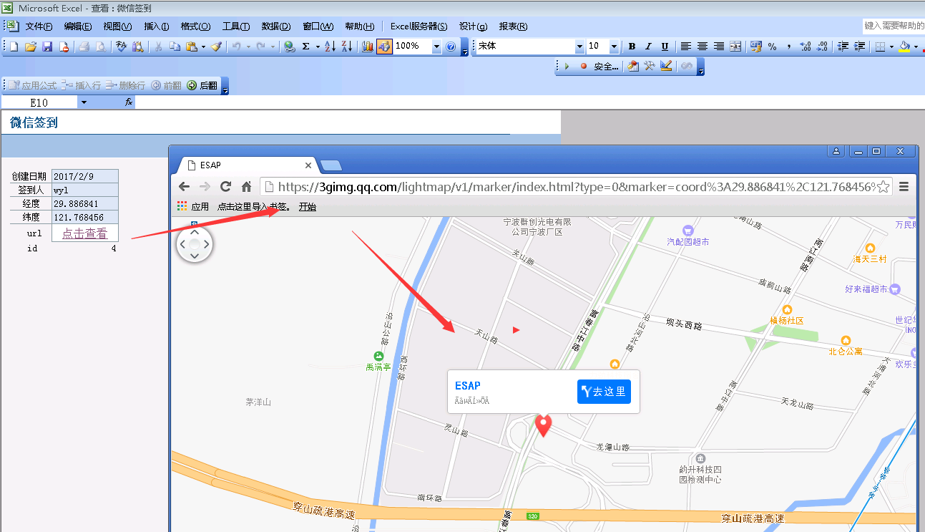Increase indent in the cell
Screen dimensions: 925x532
859,47
